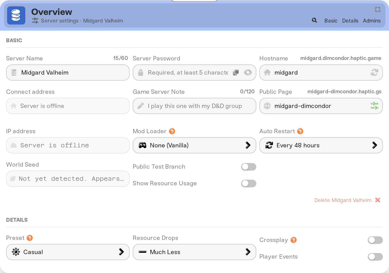The image size is (389, 273).
Task: Open the Mod Loader None (Vanilla) dropdown
Action: tap(194, 145)
